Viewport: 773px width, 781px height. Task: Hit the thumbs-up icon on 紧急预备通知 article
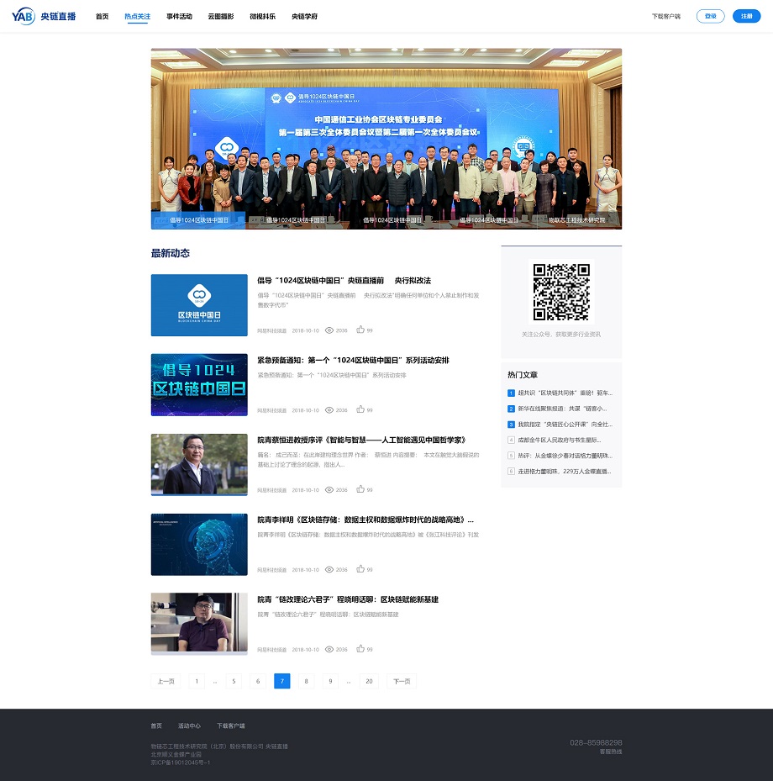(x=360, y=409)
